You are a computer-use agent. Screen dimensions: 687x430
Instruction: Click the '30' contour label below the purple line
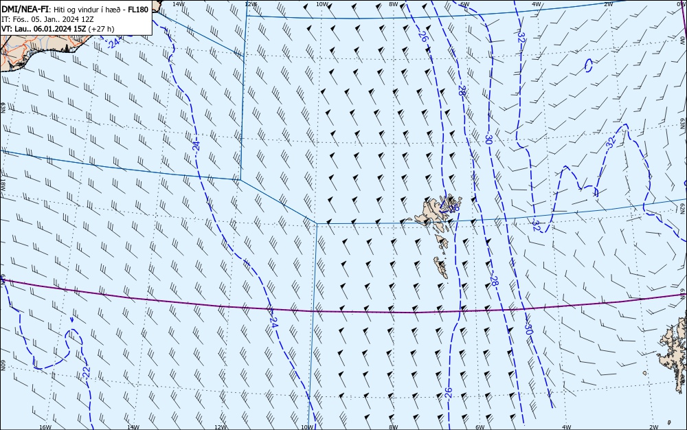528,329
